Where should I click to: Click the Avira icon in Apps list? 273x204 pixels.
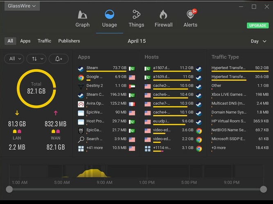point(81,104)
